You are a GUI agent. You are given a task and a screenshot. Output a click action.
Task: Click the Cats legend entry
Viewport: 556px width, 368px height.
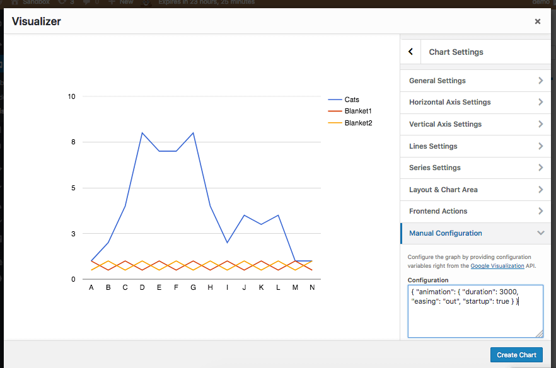pos(351,100)
